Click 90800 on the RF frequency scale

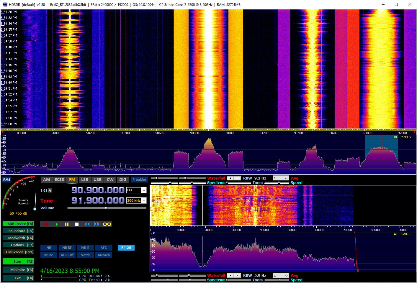coord(194,133)
